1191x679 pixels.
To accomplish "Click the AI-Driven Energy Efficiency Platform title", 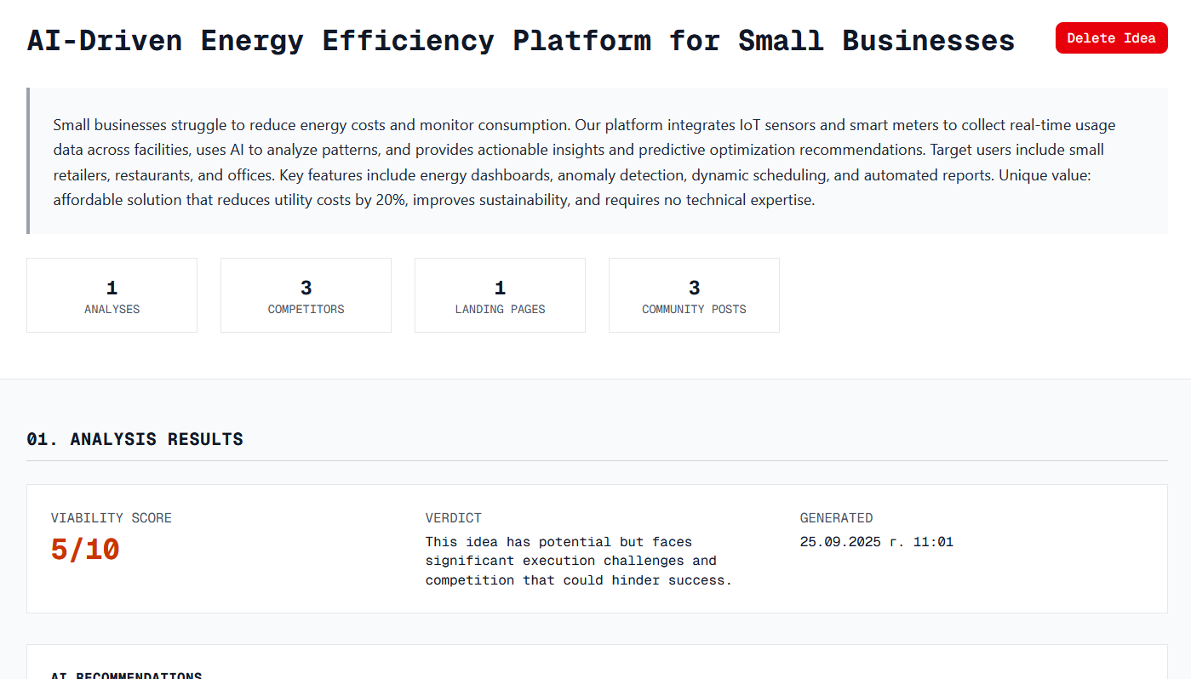I will coord(520,40).
